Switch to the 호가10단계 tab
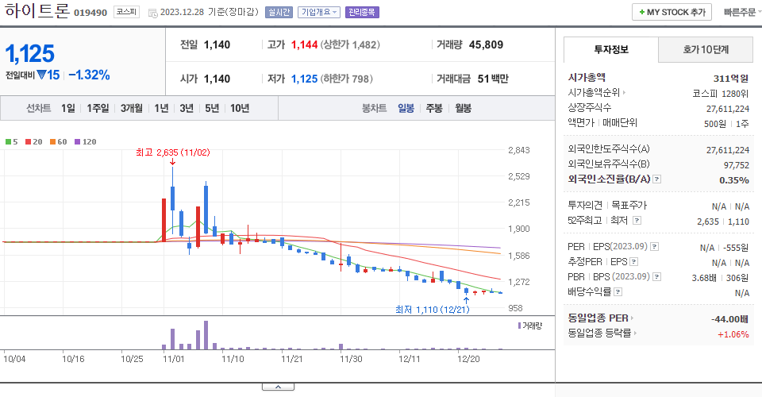The height and width of the screenshot is (397, 762). (706, 49)
